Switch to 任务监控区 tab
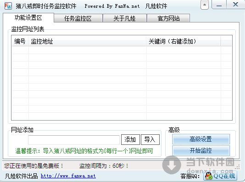245x182 pixels. tap(78, 18)
